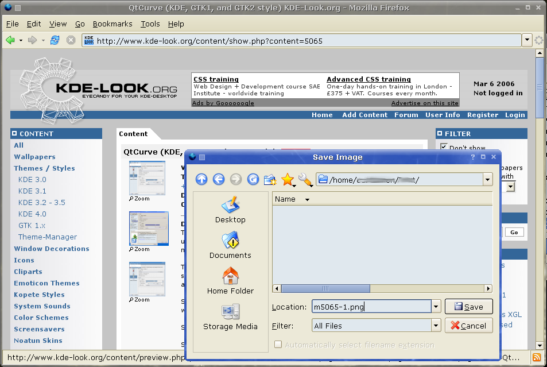This screenshot has height=367, width=547.
Task: Open Wallpapers category link
Action: (x=34, y=157)
